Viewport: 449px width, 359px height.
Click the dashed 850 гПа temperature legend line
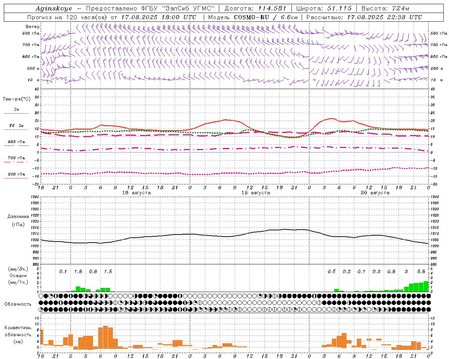click(x=16, y=145)
